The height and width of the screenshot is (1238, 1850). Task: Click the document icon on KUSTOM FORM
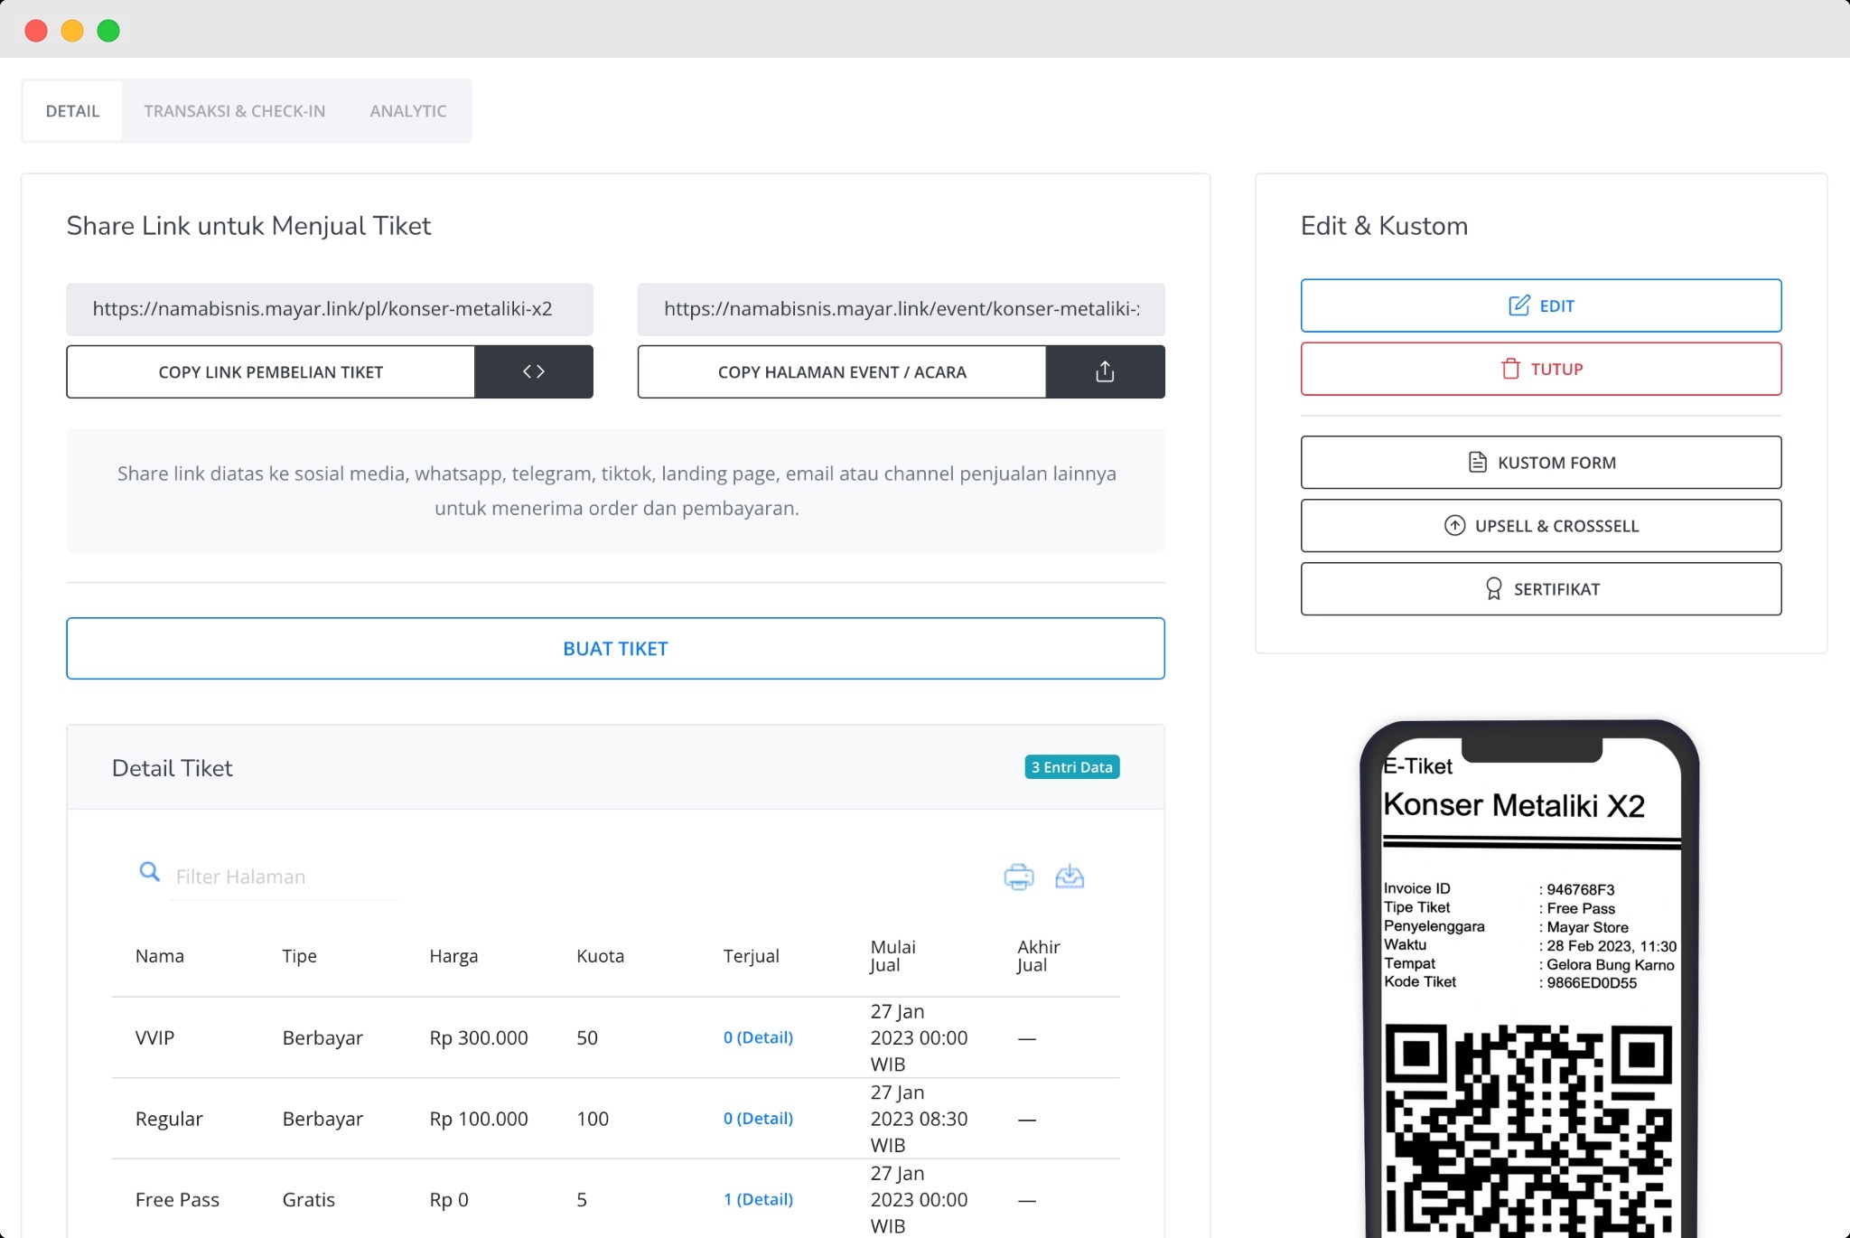tap(1477, 461)
